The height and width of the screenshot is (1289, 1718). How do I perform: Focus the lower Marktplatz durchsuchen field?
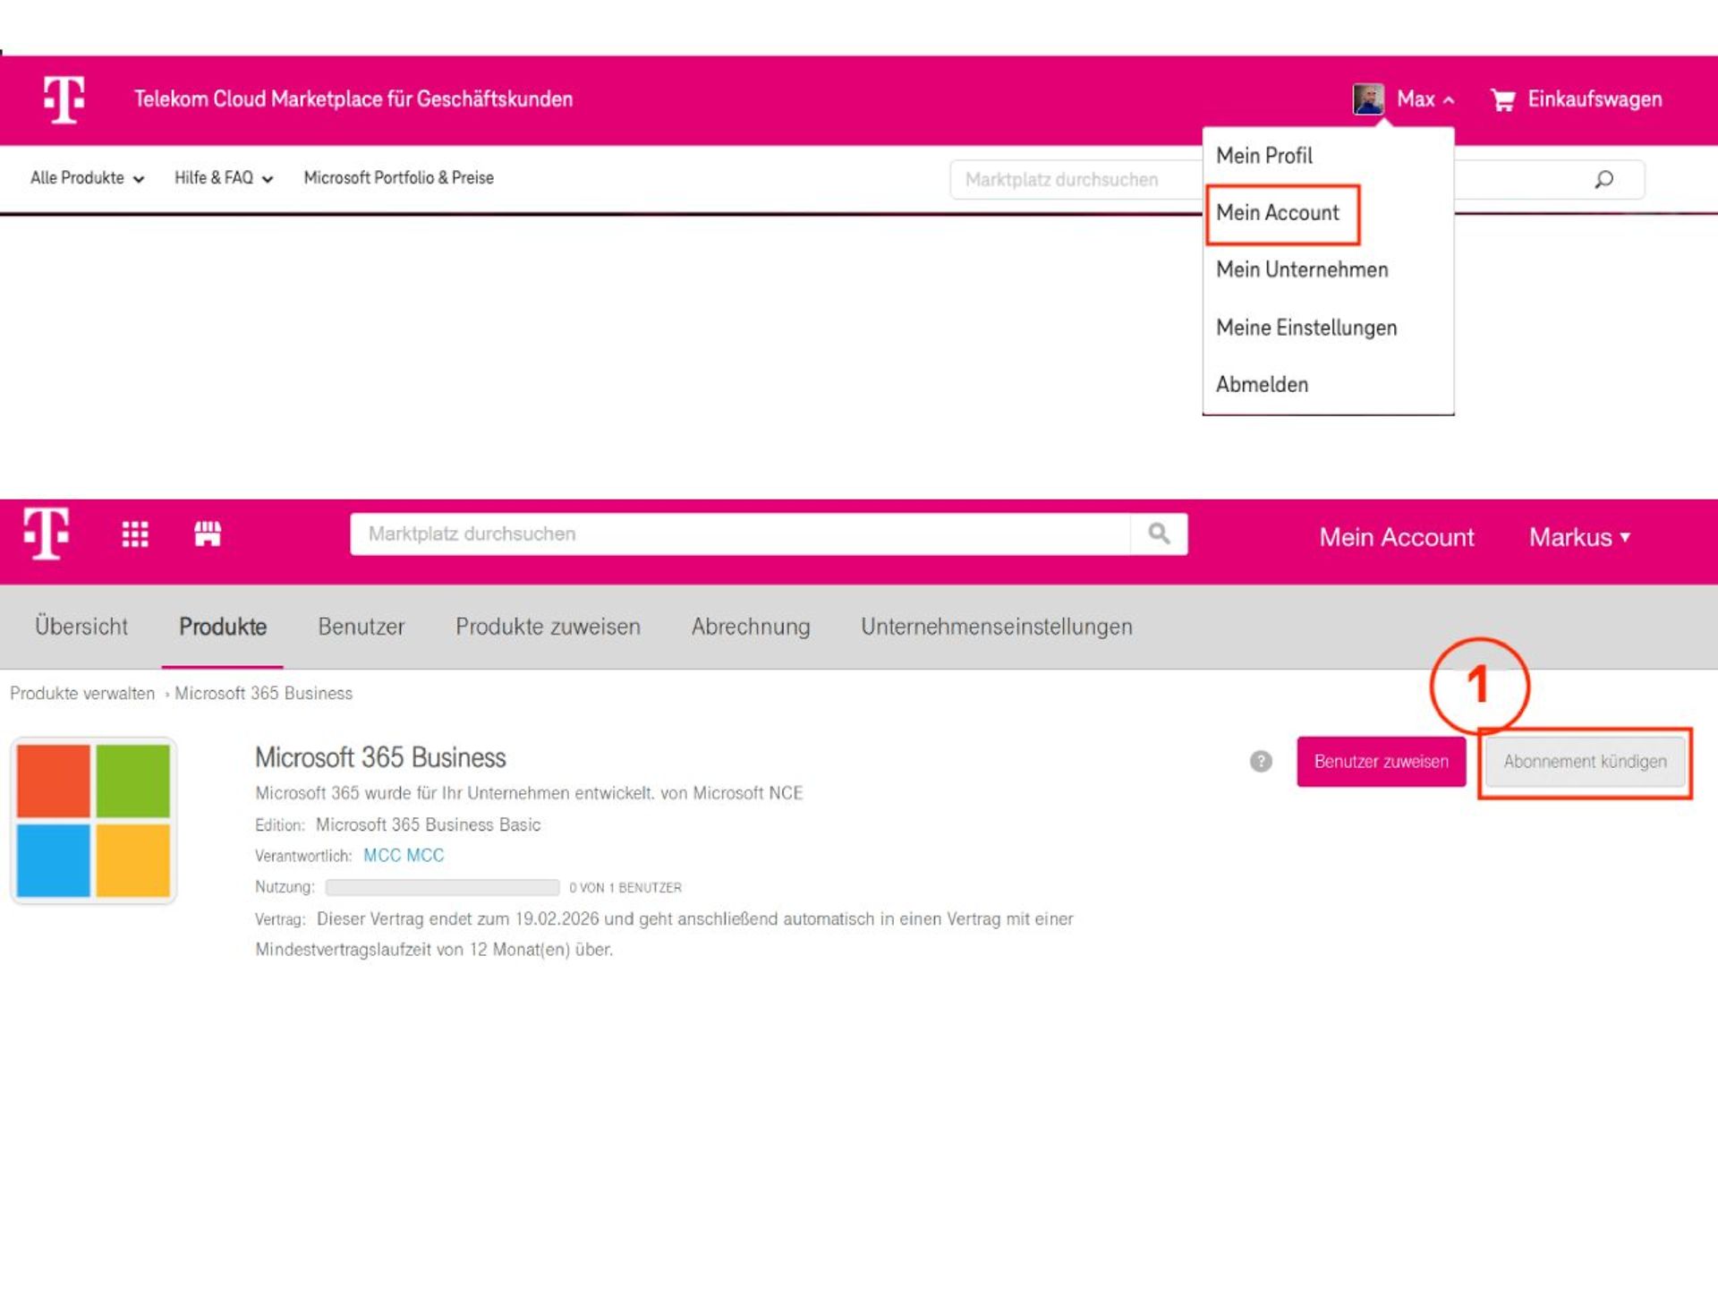740,534
